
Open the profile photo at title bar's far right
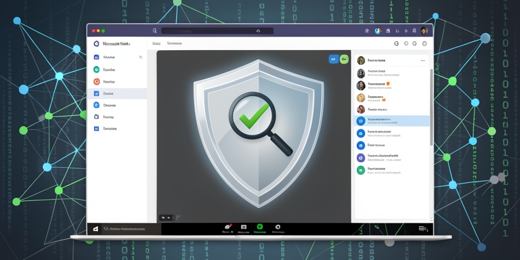click(x=424, y=31)
